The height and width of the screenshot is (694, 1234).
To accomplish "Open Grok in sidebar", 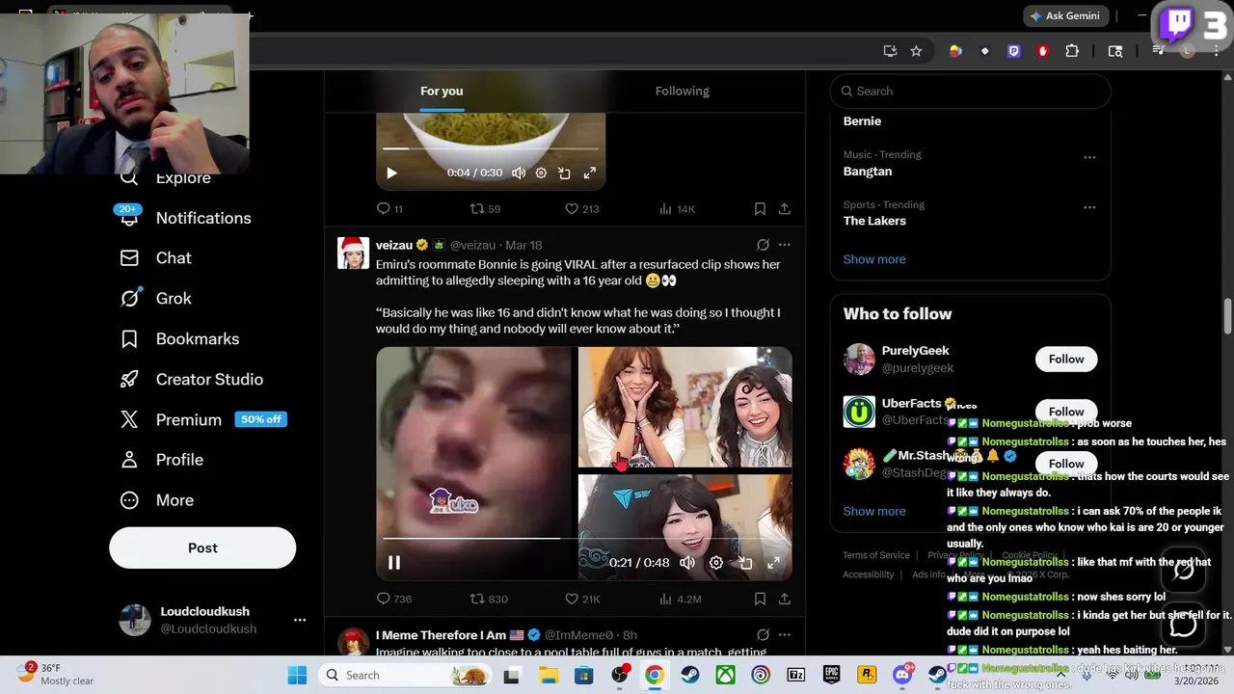I will [x=155, y=299].
